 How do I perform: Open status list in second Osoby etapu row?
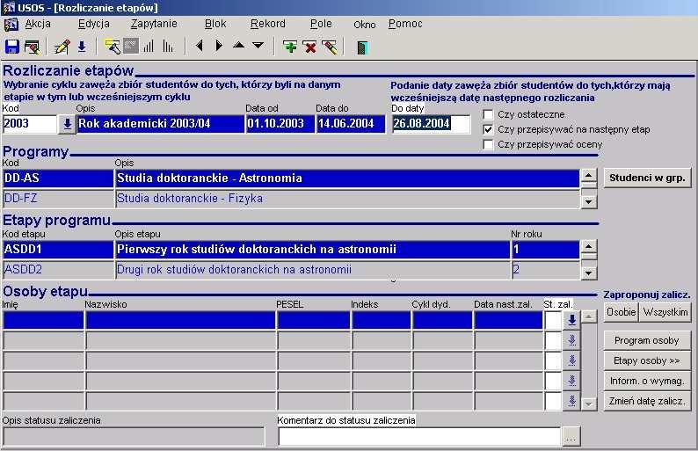click(572, 340)
